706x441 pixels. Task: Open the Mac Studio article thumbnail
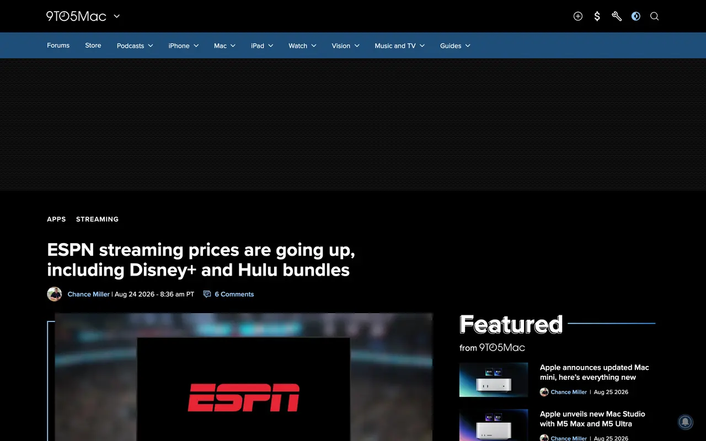(494, 425)
